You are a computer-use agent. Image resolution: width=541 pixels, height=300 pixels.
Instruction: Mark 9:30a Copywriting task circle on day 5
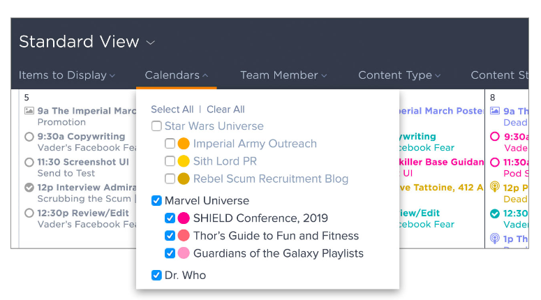[29, 137]
